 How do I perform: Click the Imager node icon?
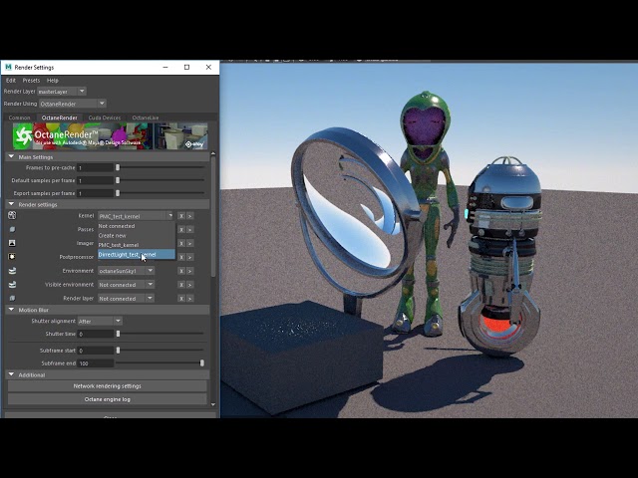pyautogui.click(x=12, y=243)
